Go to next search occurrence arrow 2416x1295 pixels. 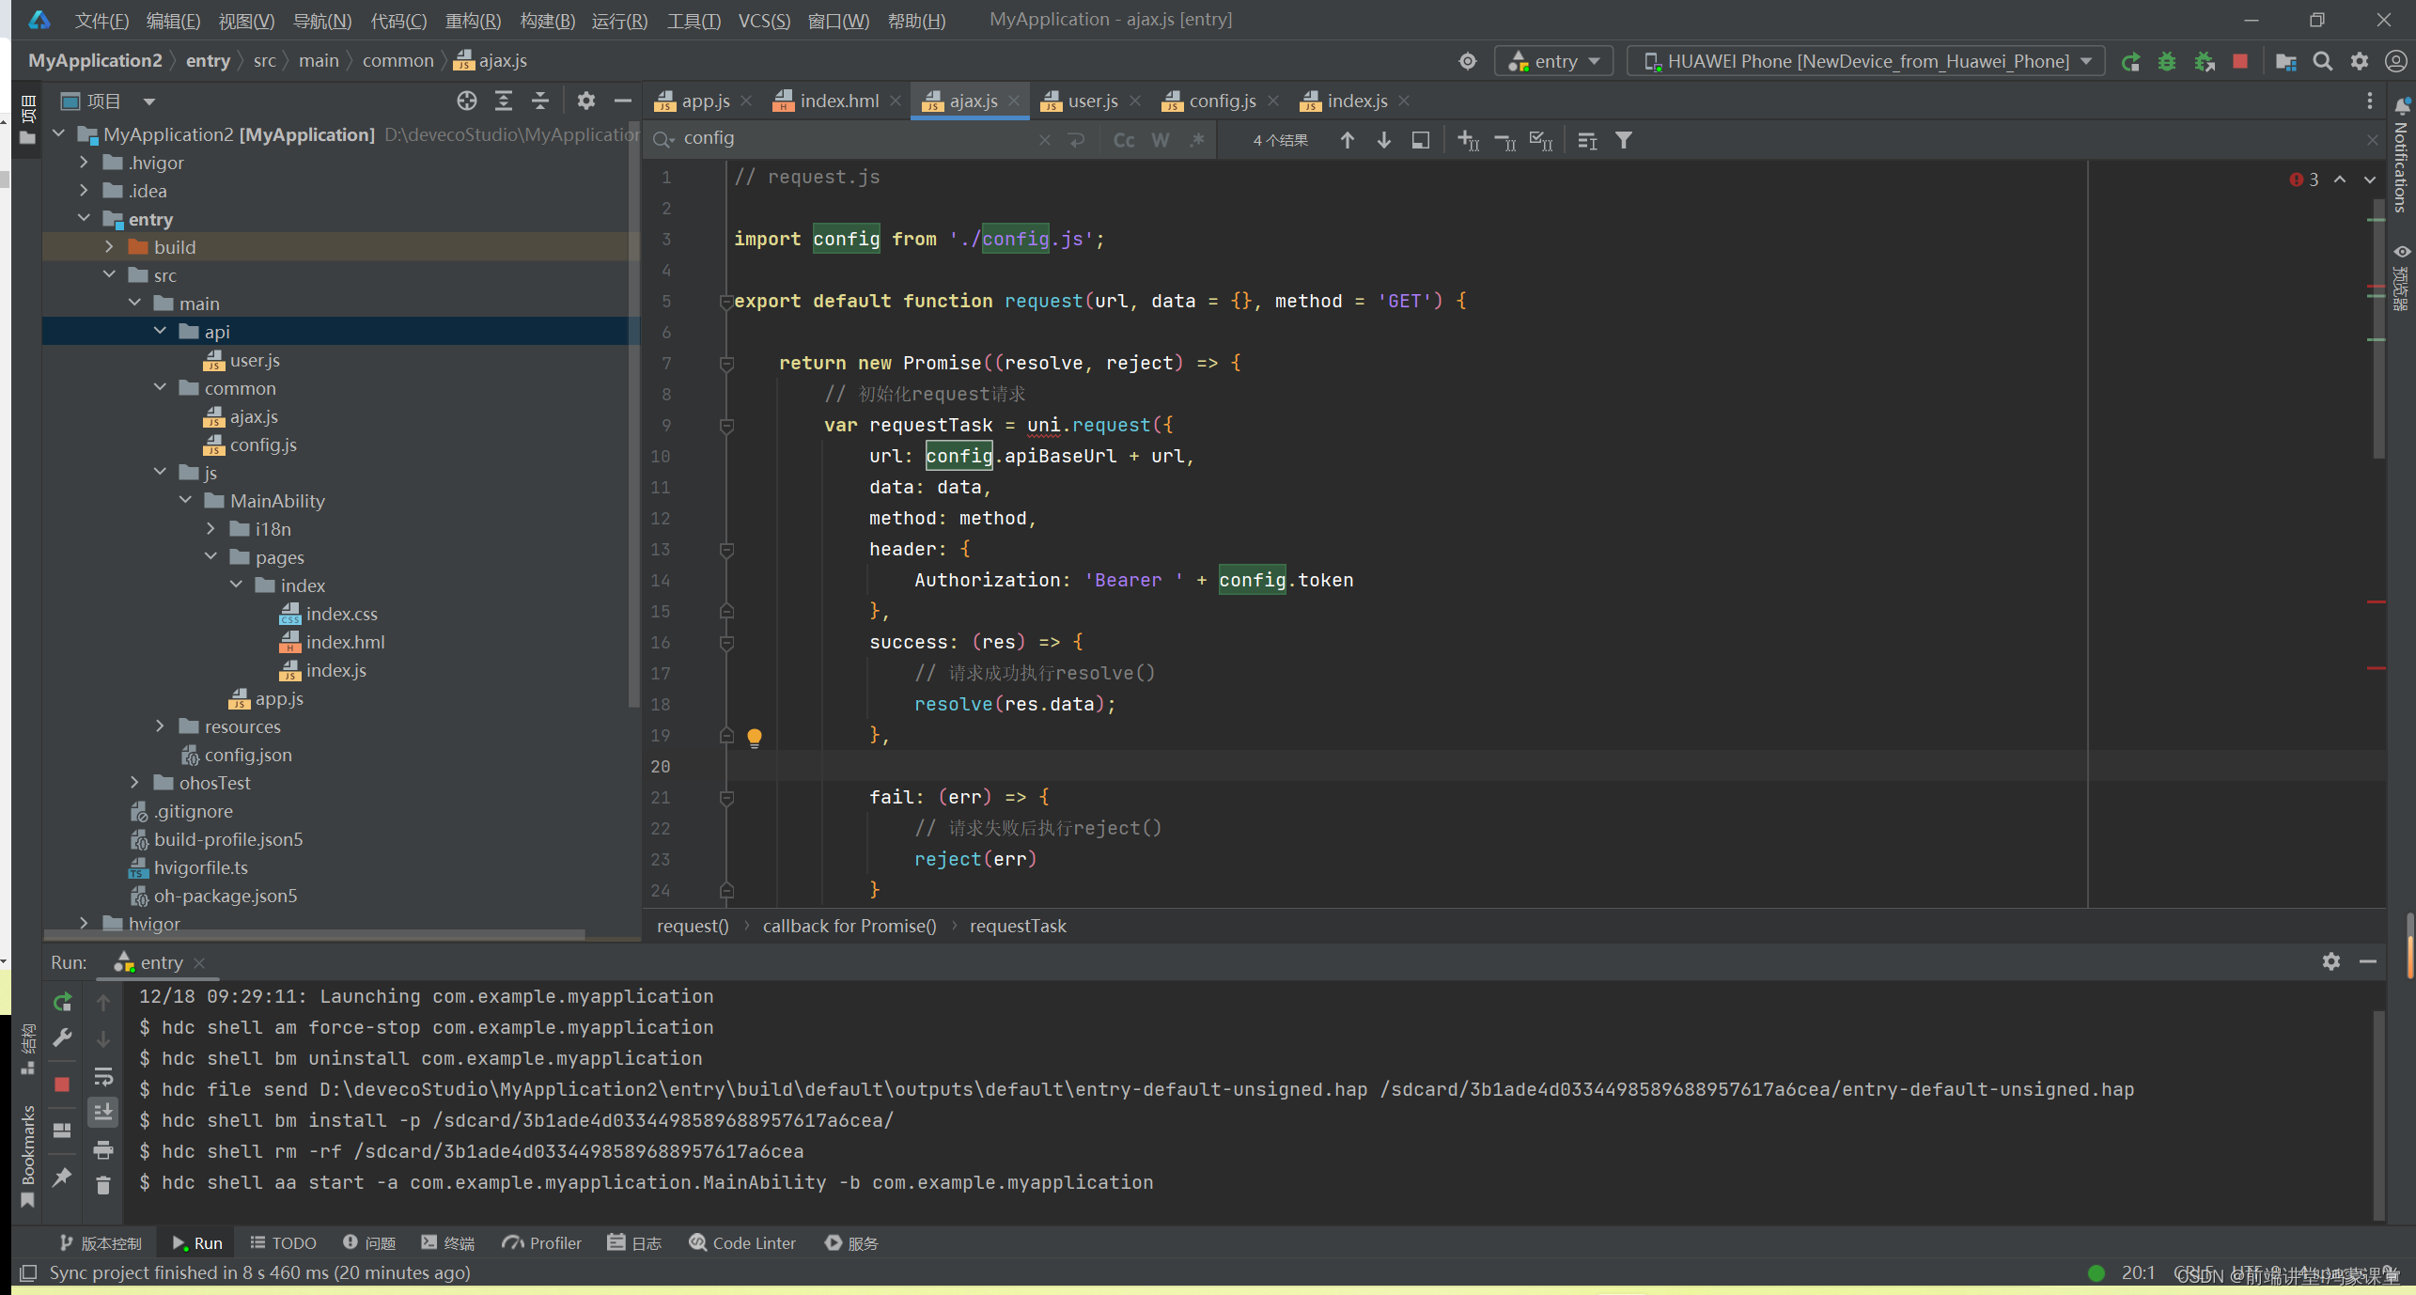[x=1384, y=140]
